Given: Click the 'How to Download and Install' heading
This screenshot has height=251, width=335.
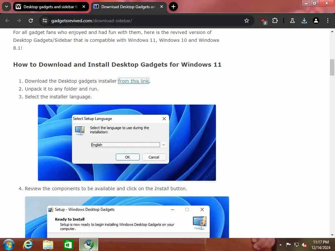Looking at the screenshot, I should click(x=117, y=64).
